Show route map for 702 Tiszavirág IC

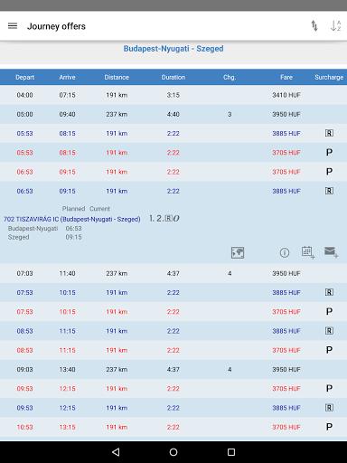coord(238,252)
